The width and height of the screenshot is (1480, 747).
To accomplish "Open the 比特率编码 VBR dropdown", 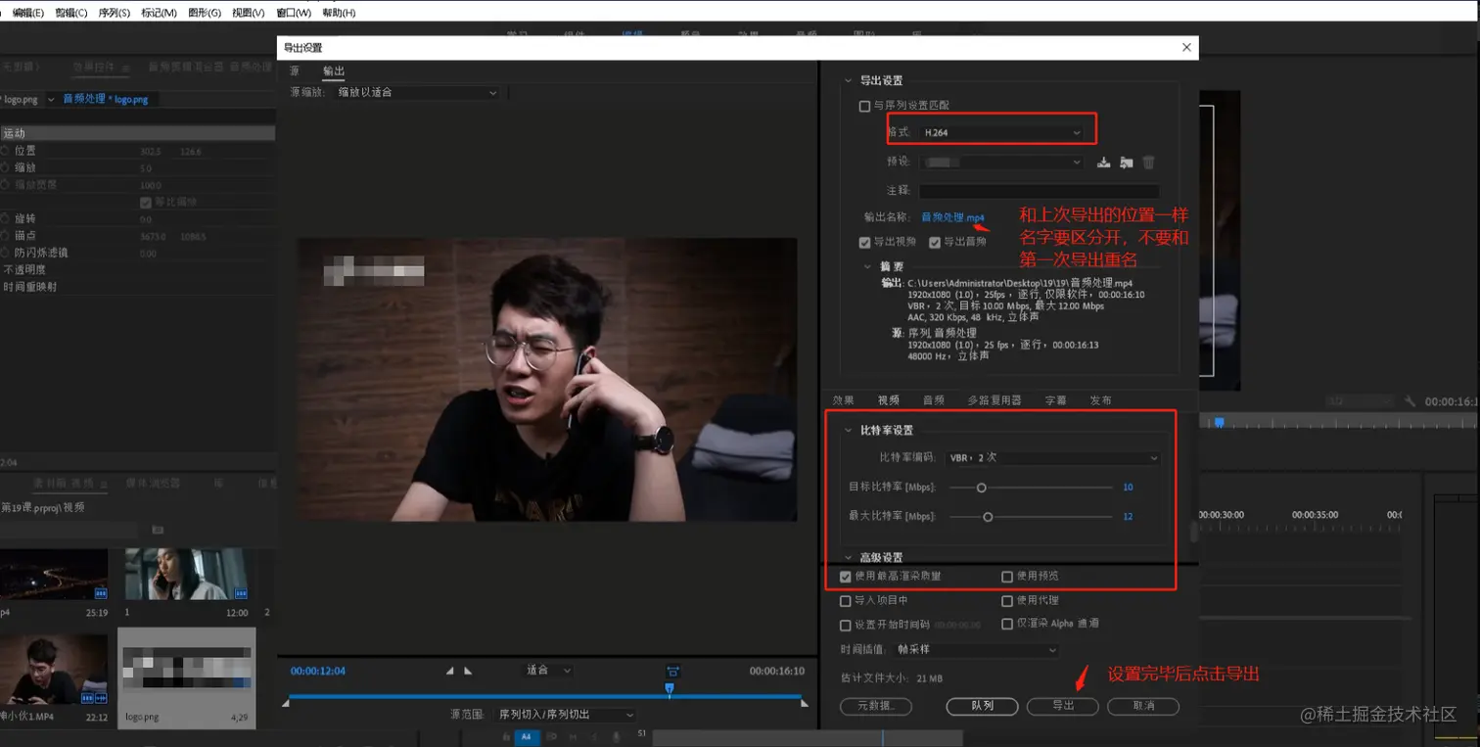I will [x=1052, y=458].
